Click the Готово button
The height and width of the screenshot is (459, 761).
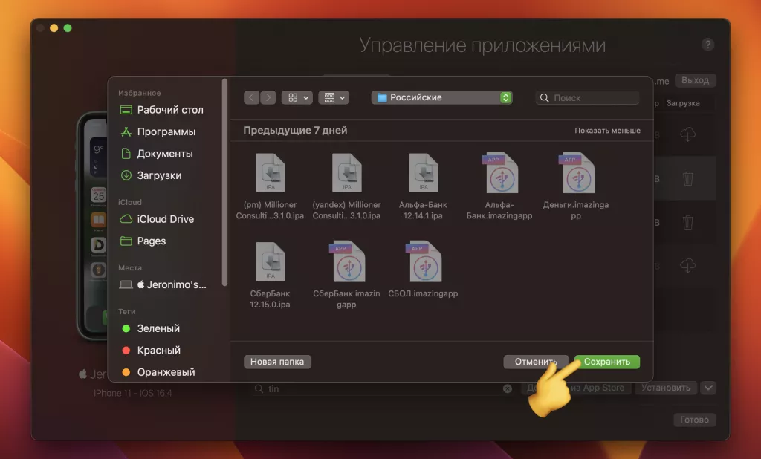coord(694,420)
